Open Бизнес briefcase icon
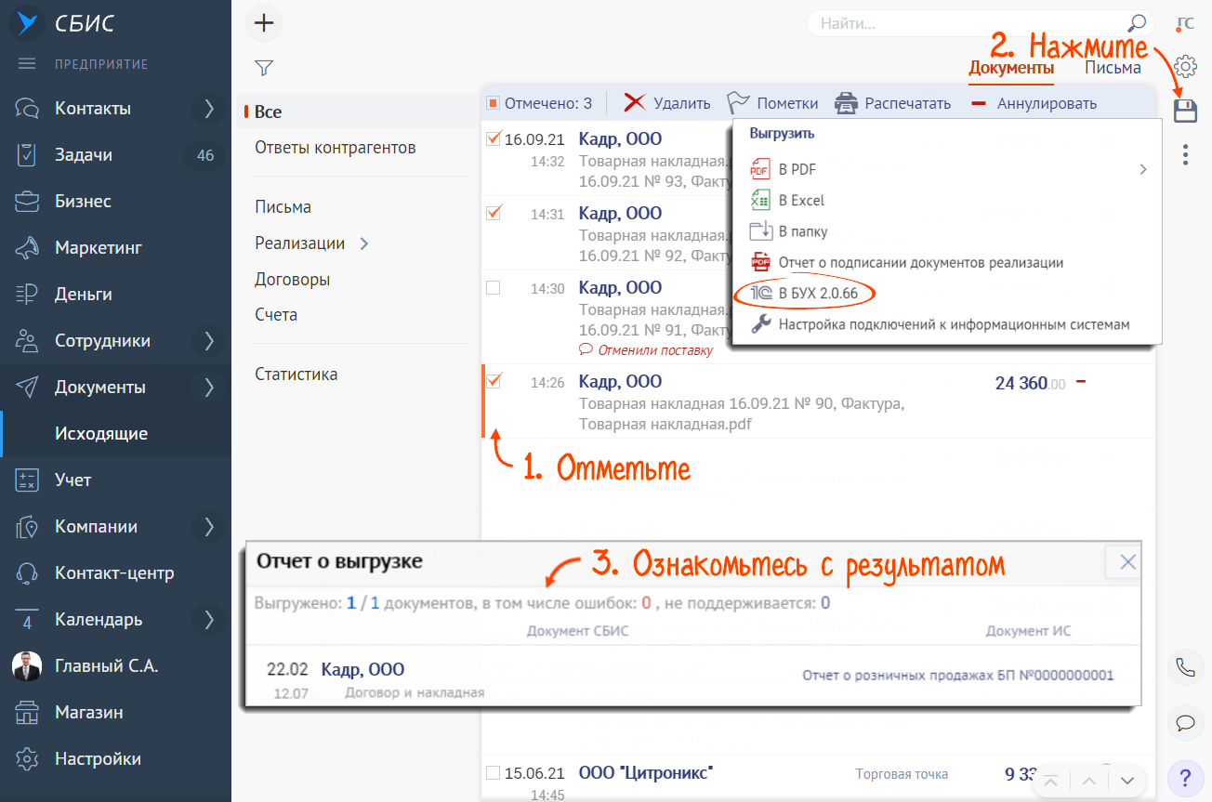The image size is (1212, 802). click(27, 202)
